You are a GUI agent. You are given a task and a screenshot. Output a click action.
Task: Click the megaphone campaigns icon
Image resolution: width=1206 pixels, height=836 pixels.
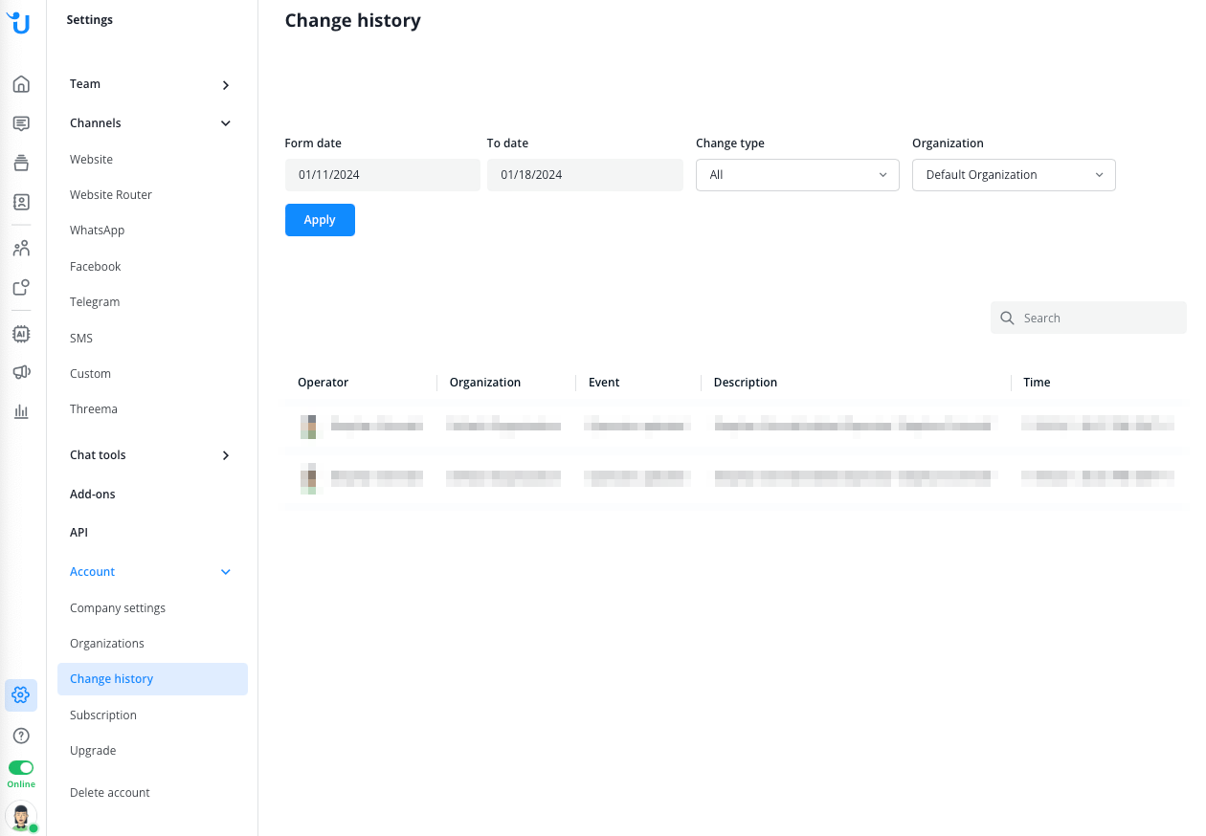pyautogui.click(x=21, y=372)
